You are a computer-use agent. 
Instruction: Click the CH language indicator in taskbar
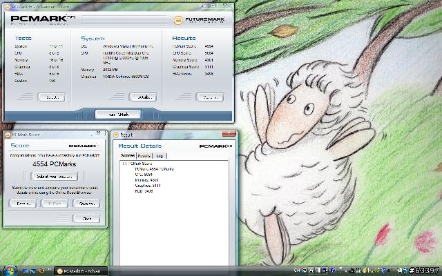[x=296, y=270]
